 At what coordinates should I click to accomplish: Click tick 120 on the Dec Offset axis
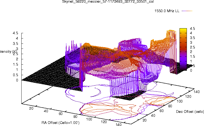point(188,96)
